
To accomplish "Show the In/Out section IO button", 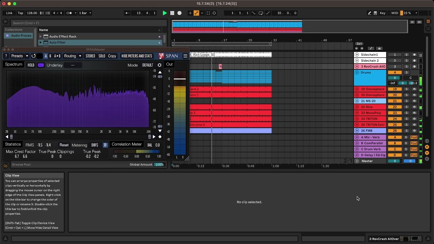I will point(427,141).
